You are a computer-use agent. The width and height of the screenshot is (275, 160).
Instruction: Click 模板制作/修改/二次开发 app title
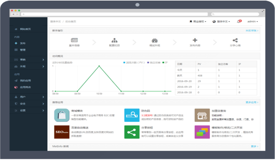click(x=227, y=128)
